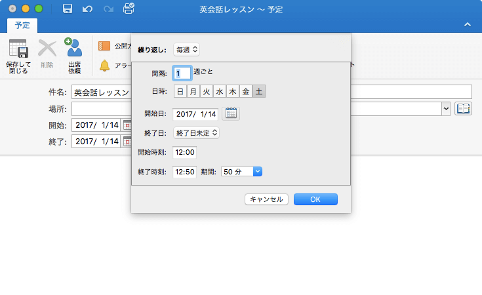The height and width of the screenshot is (295, 482).
Task: Click the address book icon beside 場所
Action: [x=464, y=109]
